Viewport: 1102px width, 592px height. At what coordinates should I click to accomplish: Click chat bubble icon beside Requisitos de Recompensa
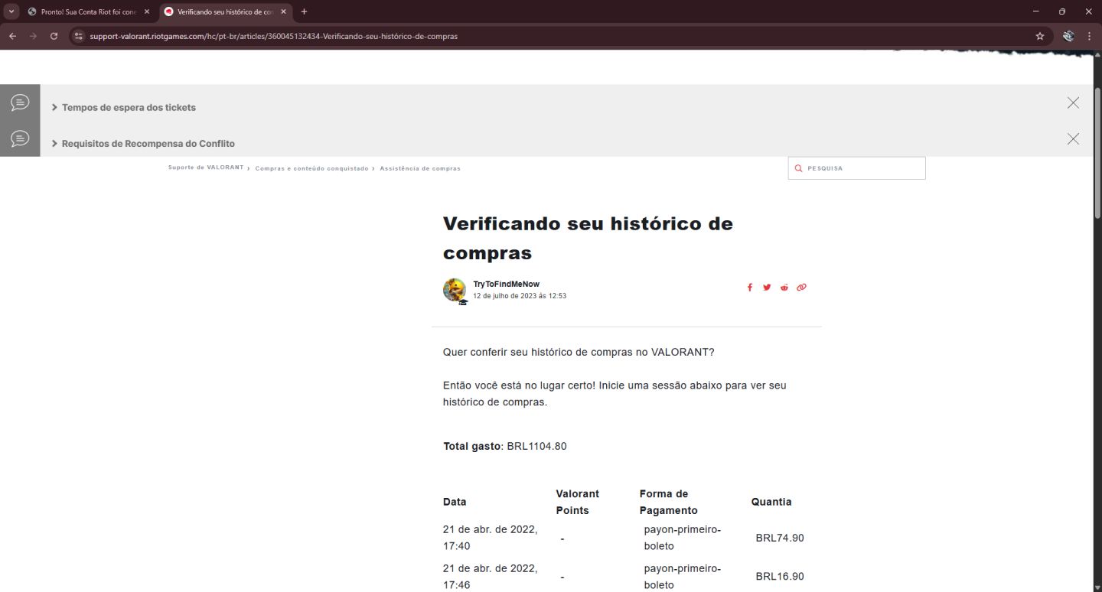(20, 138)
